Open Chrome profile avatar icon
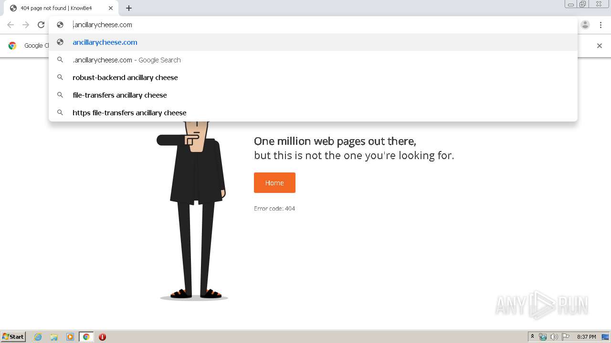 point(585,25)
